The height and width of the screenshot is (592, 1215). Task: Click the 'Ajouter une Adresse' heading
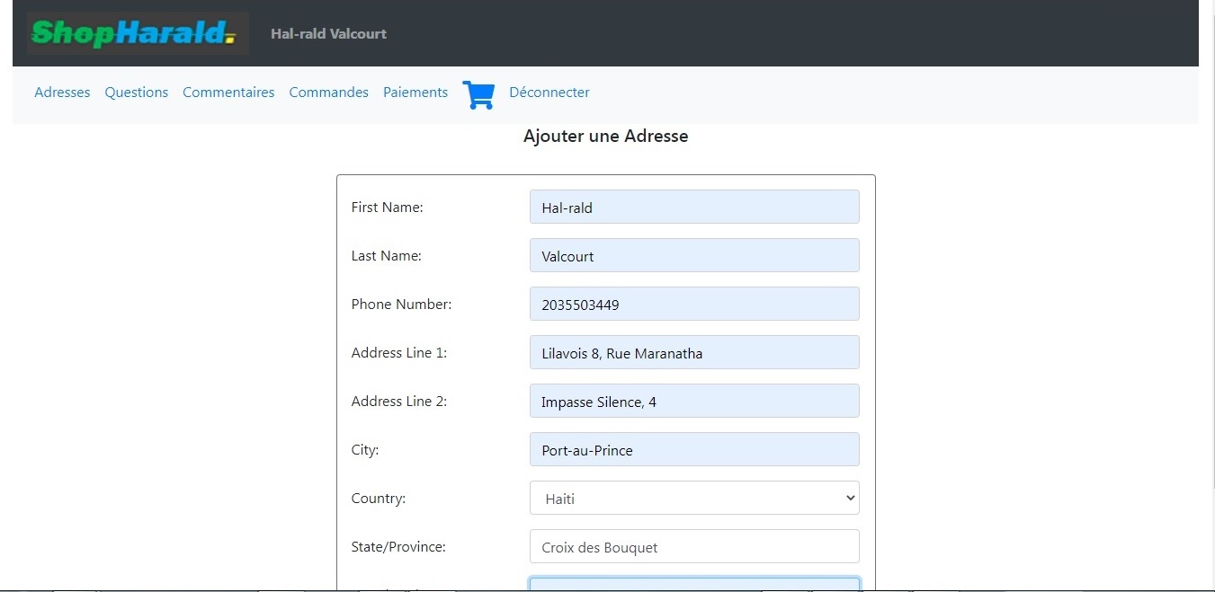coord(605,137)
